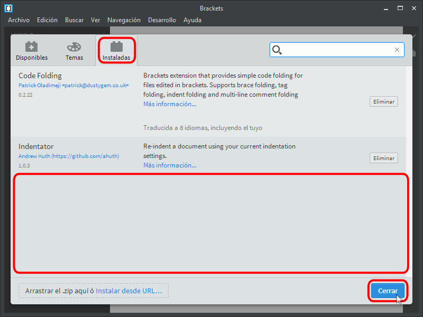Remove the Indentator extension

click(384, 158)
